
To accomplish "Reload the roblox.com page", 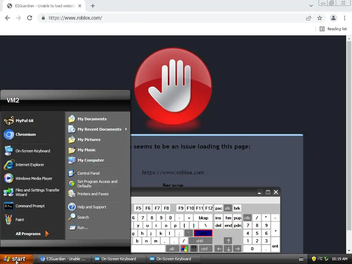I will (x=30, y=18).
